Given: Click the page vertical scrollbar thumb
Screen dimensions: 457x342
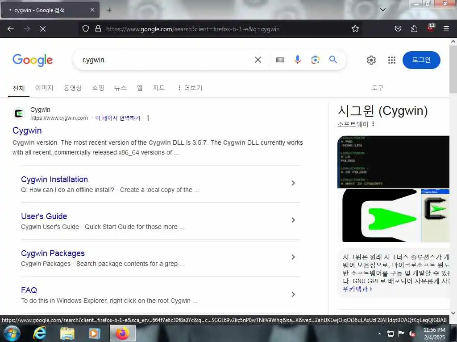Looking at the screenshot, I should pyautogui.click(x=453, y=69).
